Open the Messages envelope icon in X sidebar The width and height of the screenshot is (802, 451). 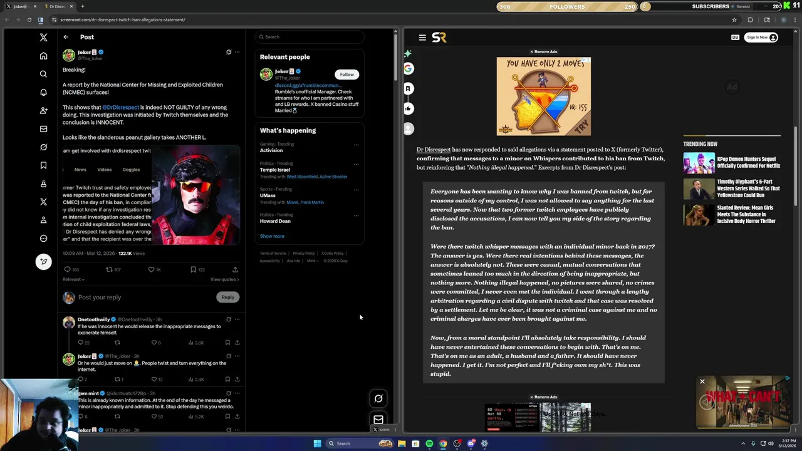tap(43, 129)
